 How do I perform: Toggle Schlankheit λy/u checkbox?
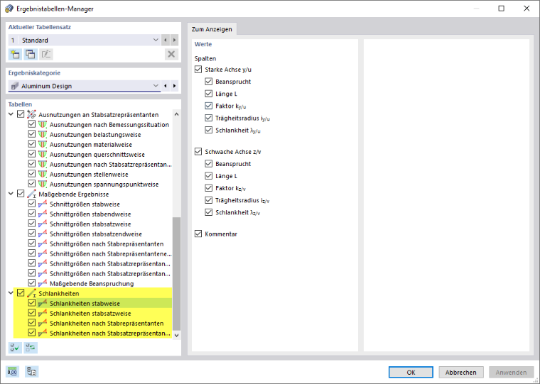click(209, 130)
